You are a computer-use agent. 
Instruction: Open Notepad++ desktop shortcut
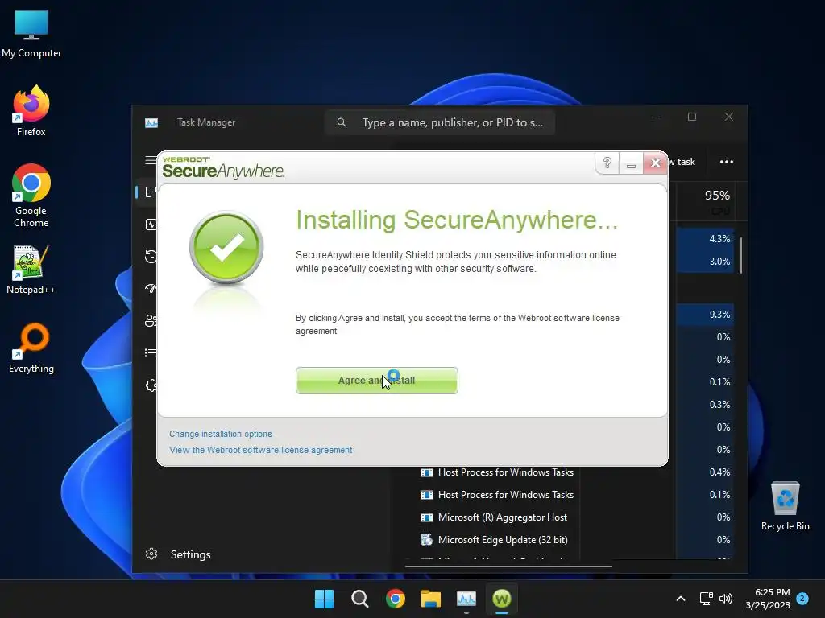click(x=31, y=269)
